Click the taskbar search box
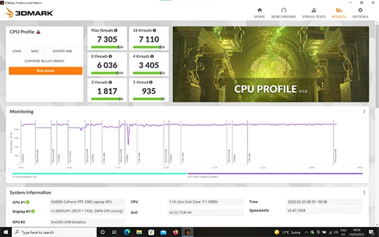The image size is (379, 237). pos(54,232)
